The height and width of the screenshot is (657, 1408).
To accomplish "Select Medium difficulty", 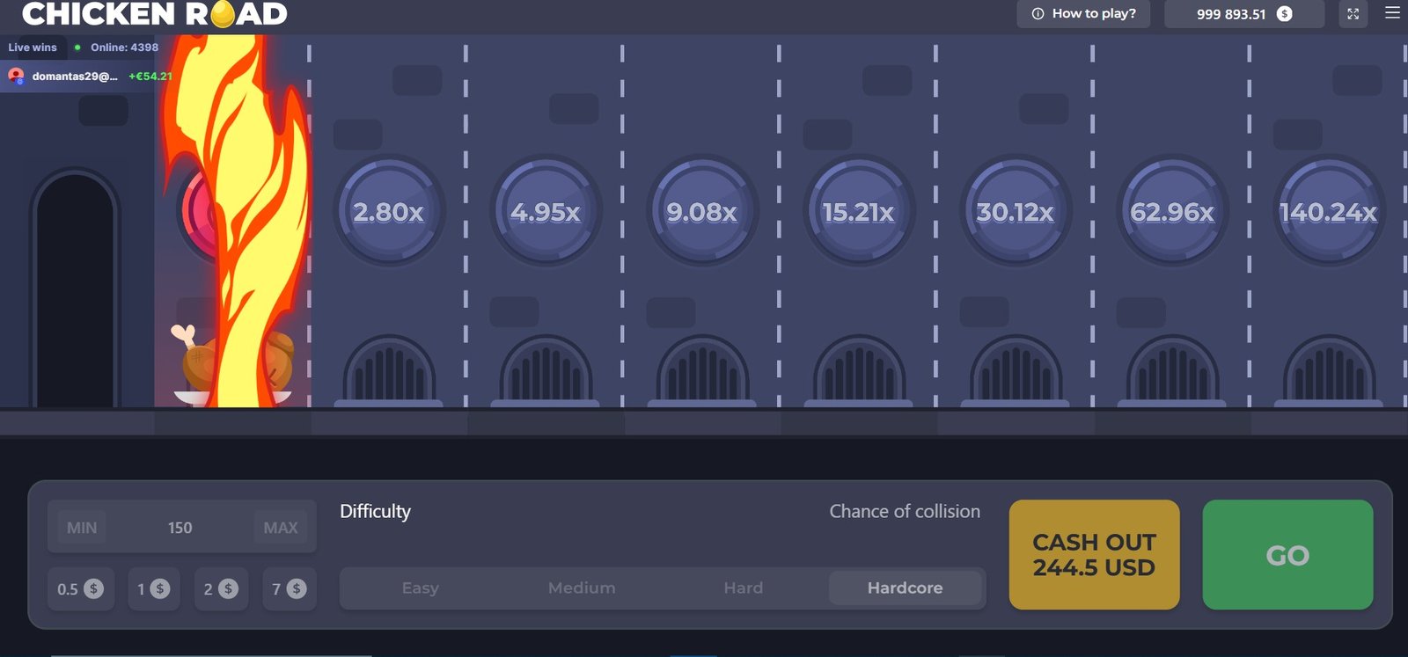I will coord(582,588).
